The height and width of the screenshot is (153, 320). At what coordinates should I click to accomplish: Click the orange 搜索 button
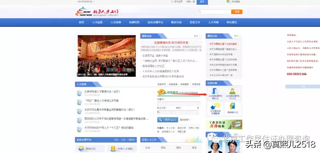237,12
